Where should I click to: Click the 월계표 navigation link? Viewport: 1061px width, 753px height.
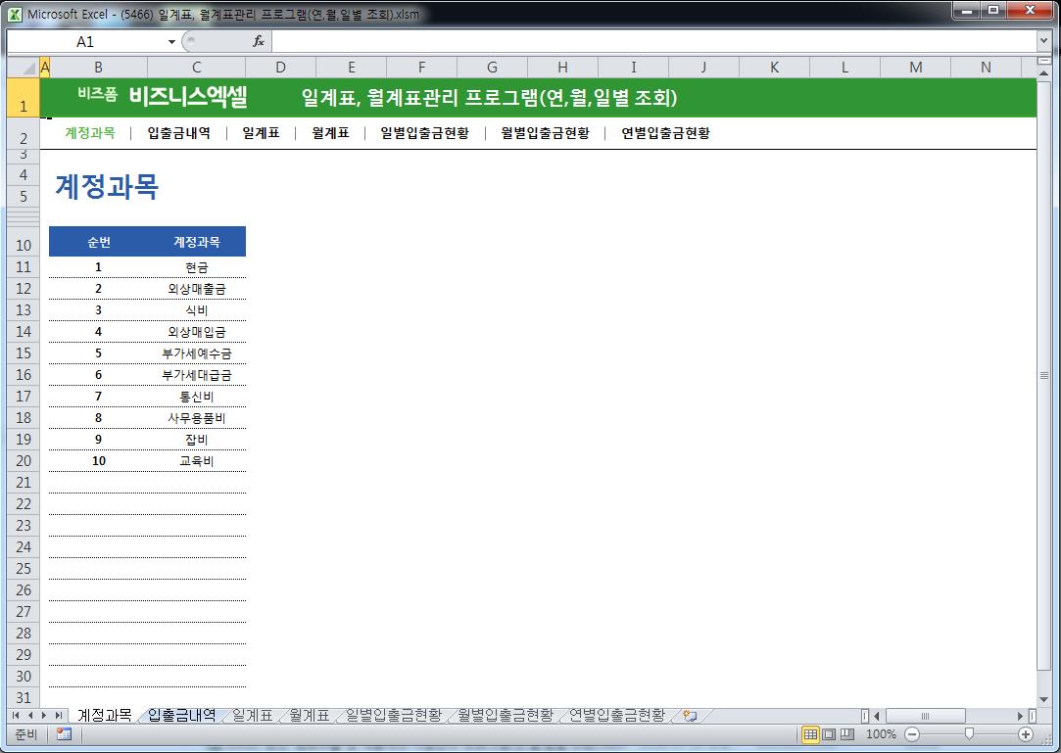330,132
